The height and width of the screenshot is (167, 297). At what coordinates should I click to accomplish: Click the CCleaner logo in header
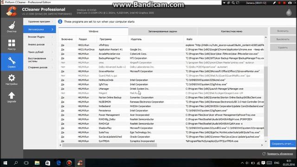pos(12,11)
